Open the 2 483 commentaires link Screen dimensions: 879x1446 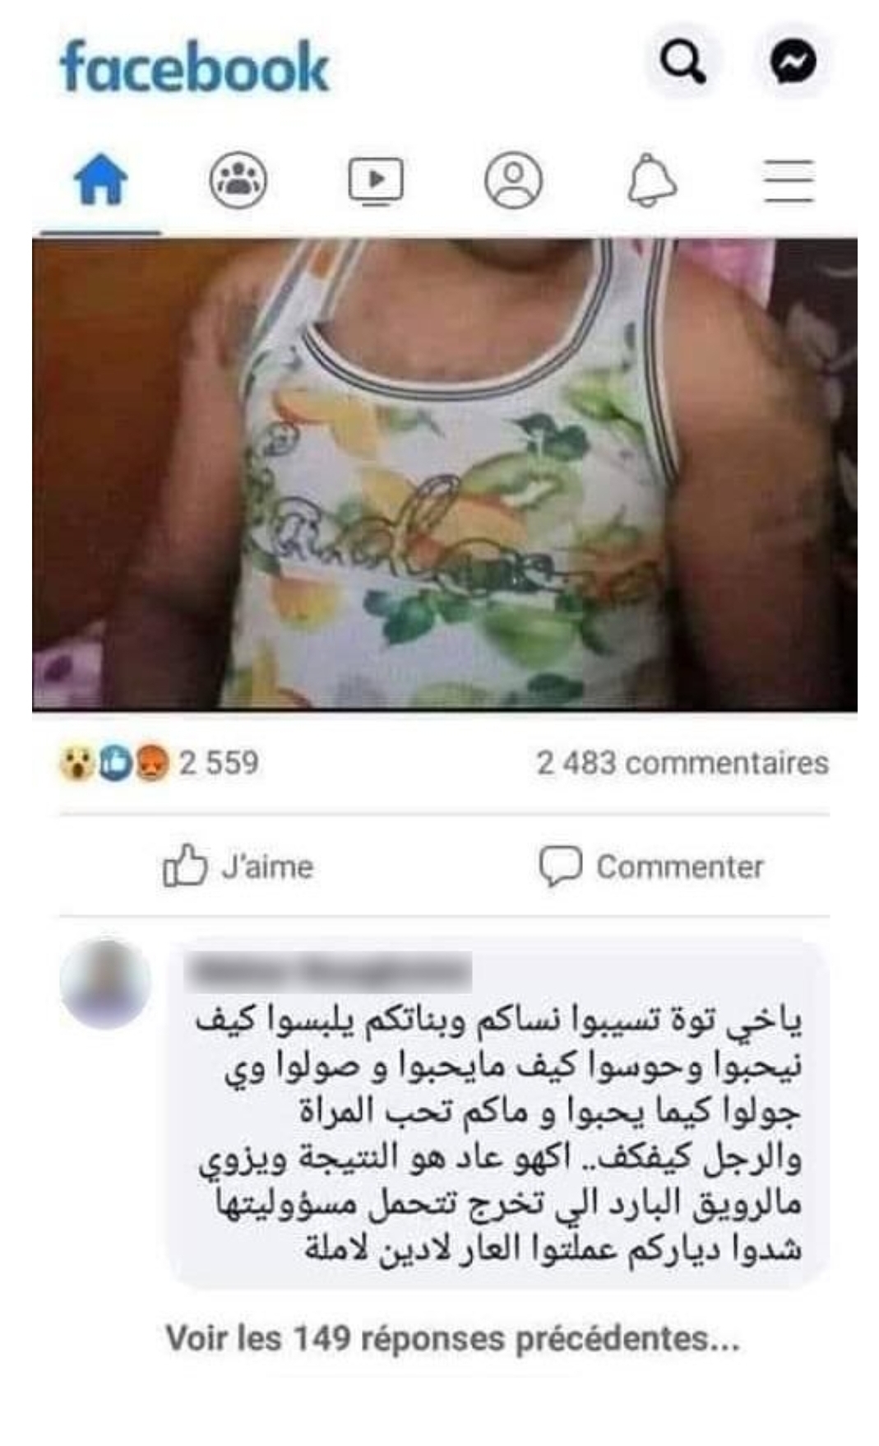[682, 763]
